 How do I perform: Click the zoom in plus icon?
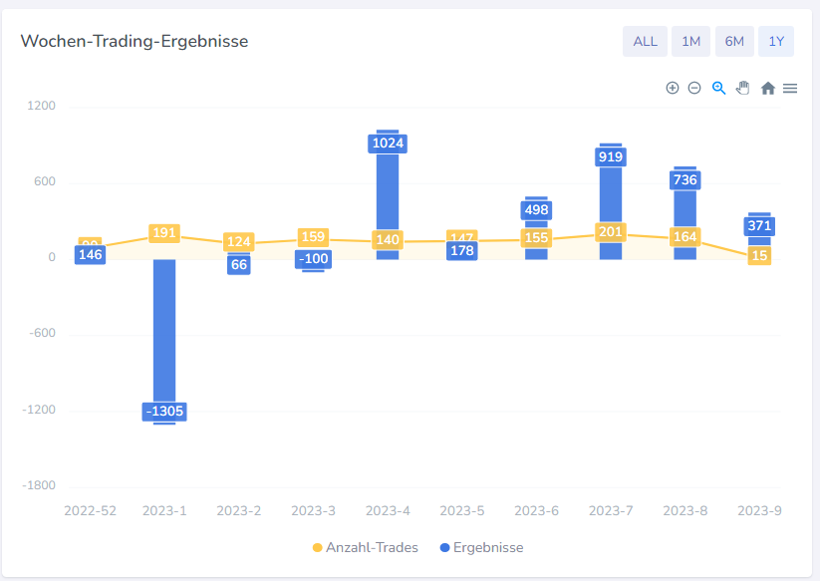click(673, 88)
